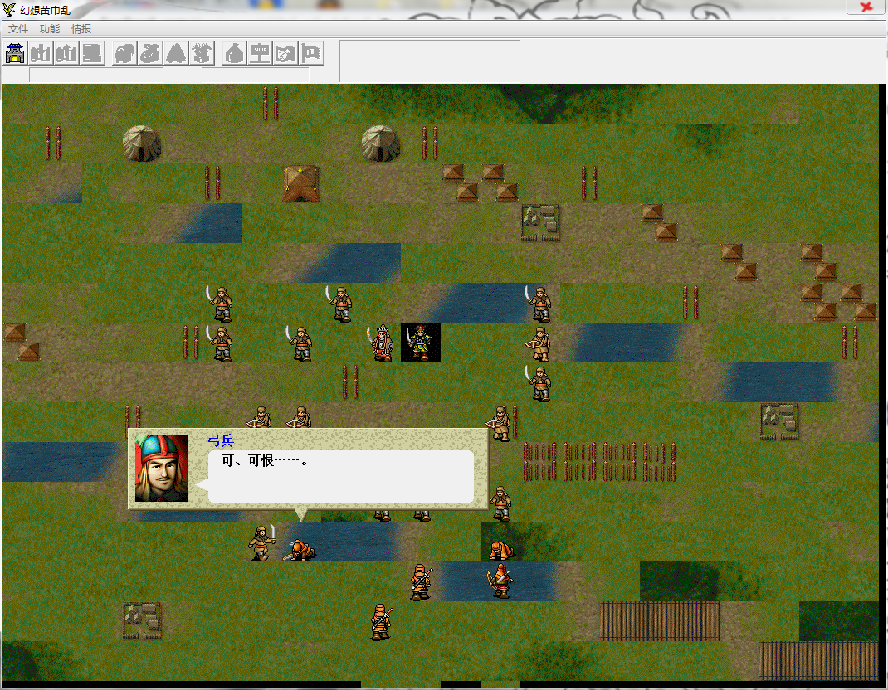Click the first round yurt in the top row

pyautogui.click(x=142, y=143)
